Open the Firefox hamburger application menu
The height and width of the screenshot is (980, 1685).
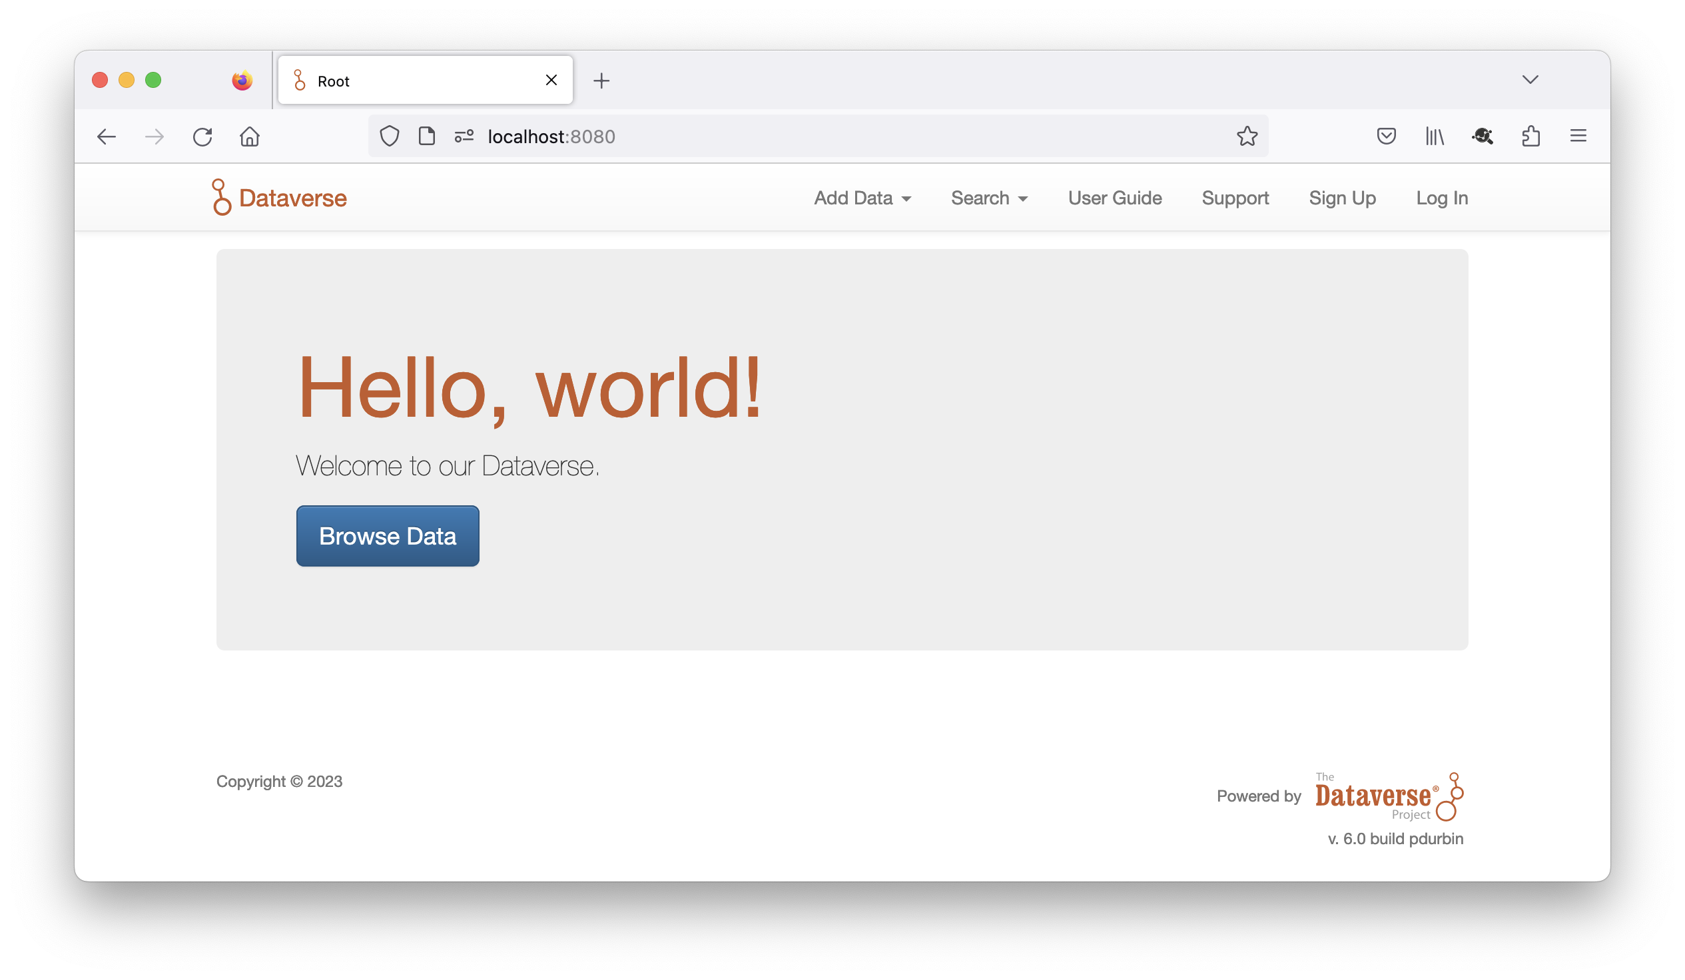tap(1578, 136)
